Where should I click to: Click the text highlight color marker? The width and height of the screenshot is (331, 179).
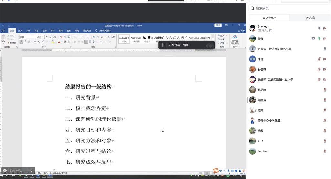pyautogui.click(x=53, y=42)
